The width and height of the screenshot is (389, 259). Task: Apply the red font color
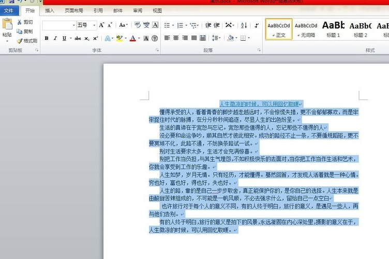coord(133,38)
